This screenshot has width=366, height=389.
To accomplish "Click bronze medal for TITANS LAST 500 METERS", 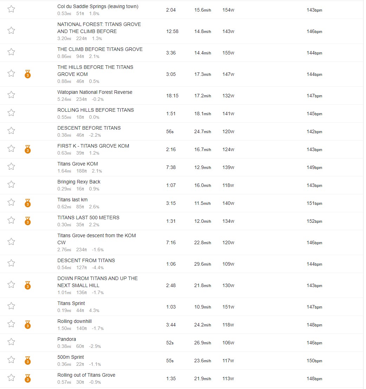I will click(x=28, y=221).
